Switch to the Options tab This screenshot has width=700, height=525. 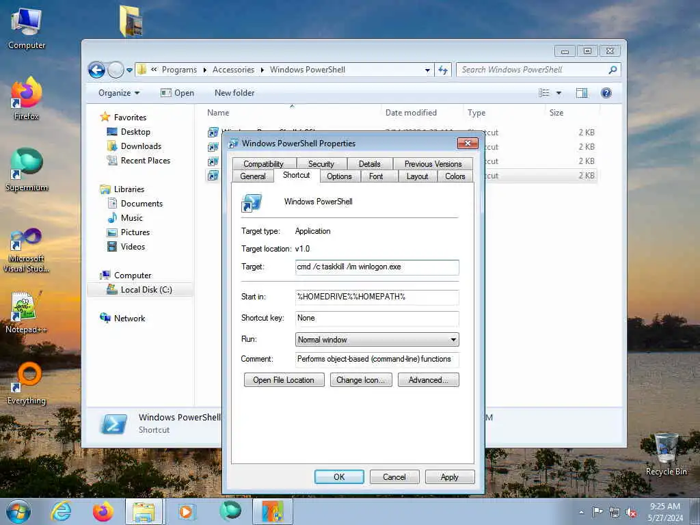[x=339, y=176]
